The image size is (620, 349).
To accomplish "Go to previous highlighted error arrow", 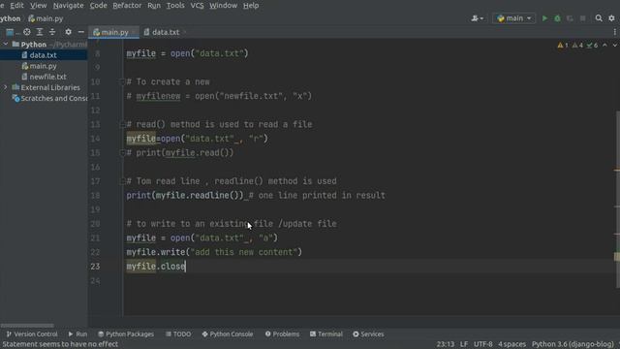I will (x=604, y=46).
